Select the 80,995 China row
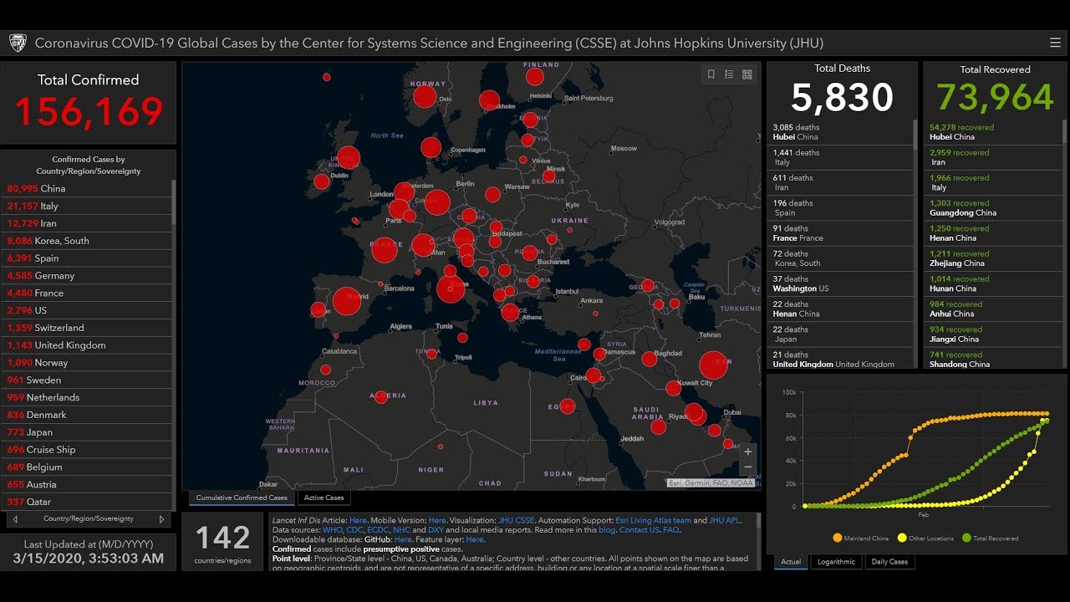 click(88, 188)
